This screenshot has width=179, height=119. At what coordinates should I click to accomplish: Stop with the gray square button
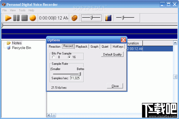(25, 18)
